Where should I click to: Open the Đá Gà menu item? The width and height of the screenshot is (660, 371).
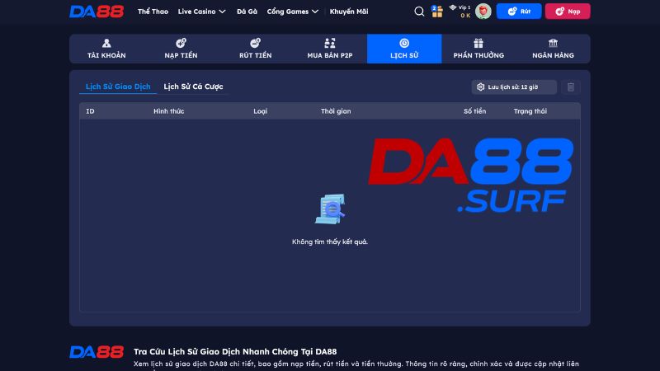[x=247, y=12]
